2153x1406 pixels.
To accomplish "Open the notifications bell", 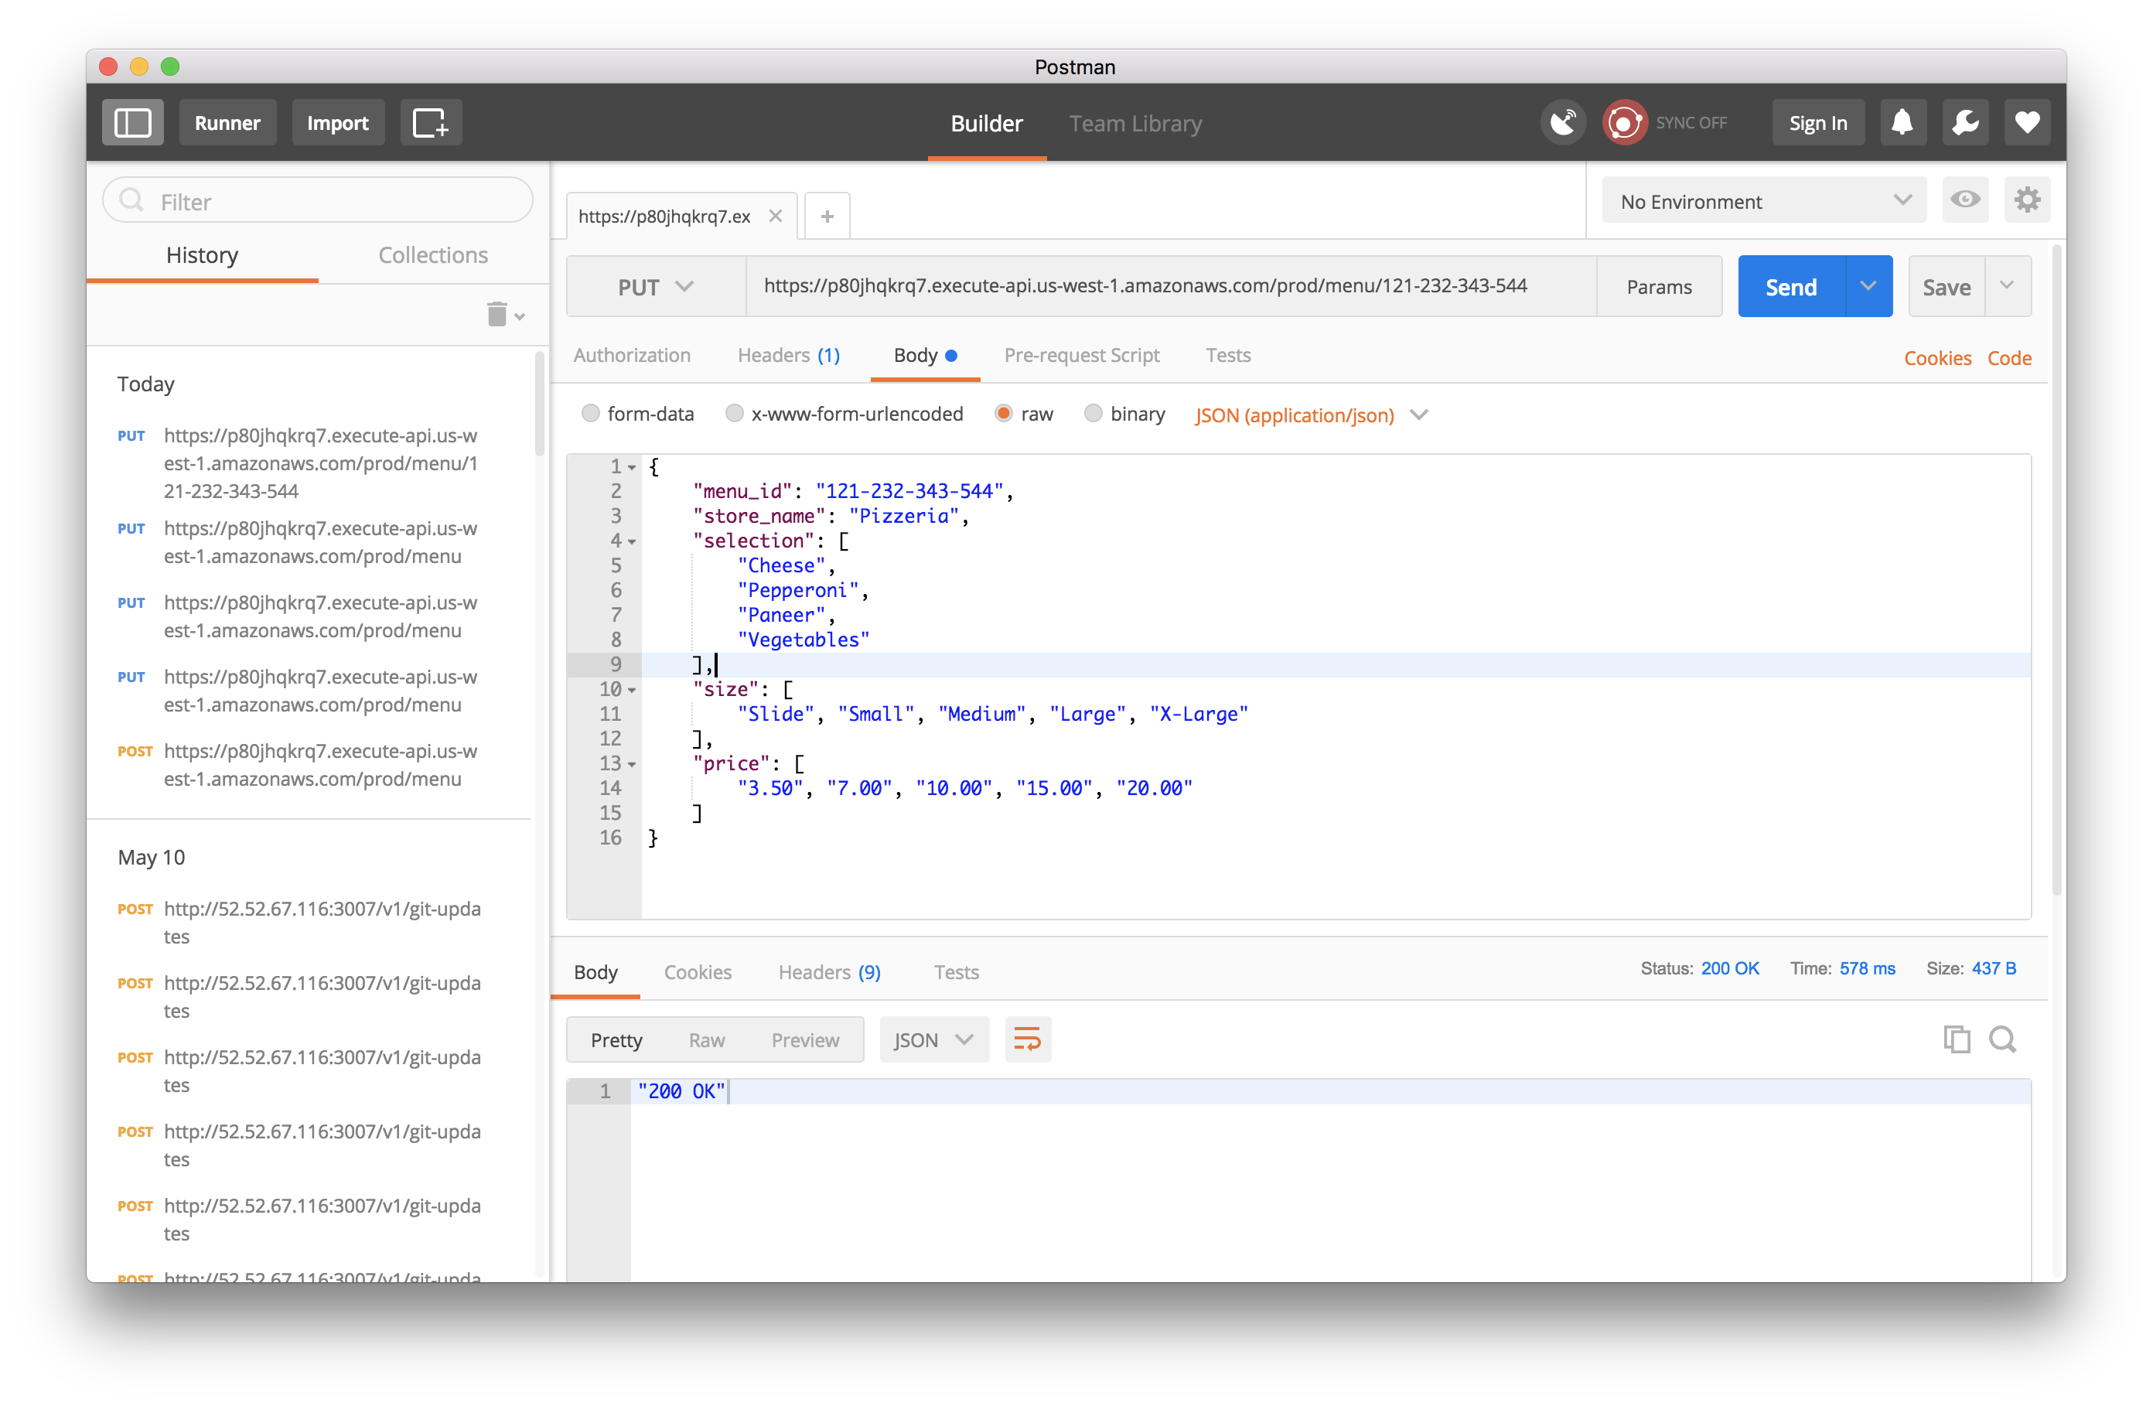I will click(x=1902, y=122).
